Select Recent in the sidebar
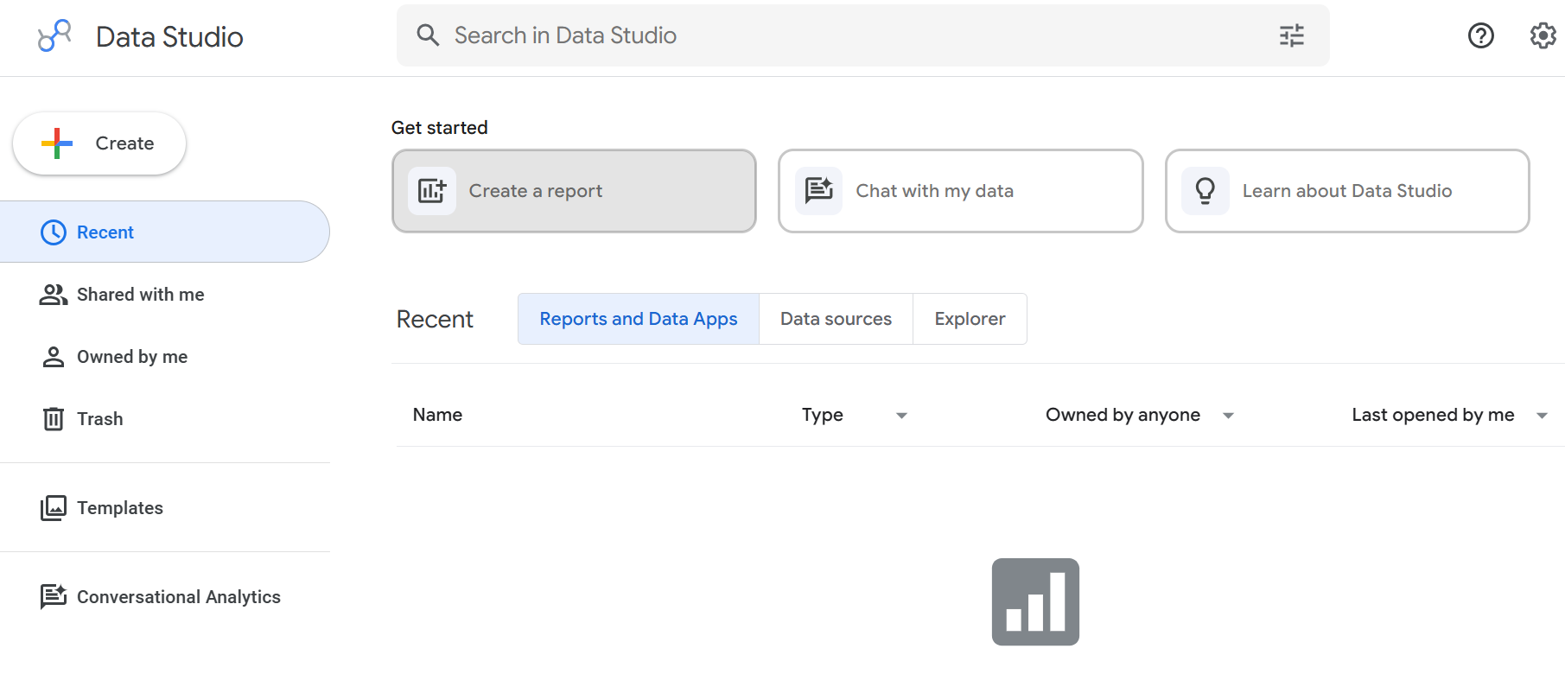 pyautogui.click(x=164, y=232)
